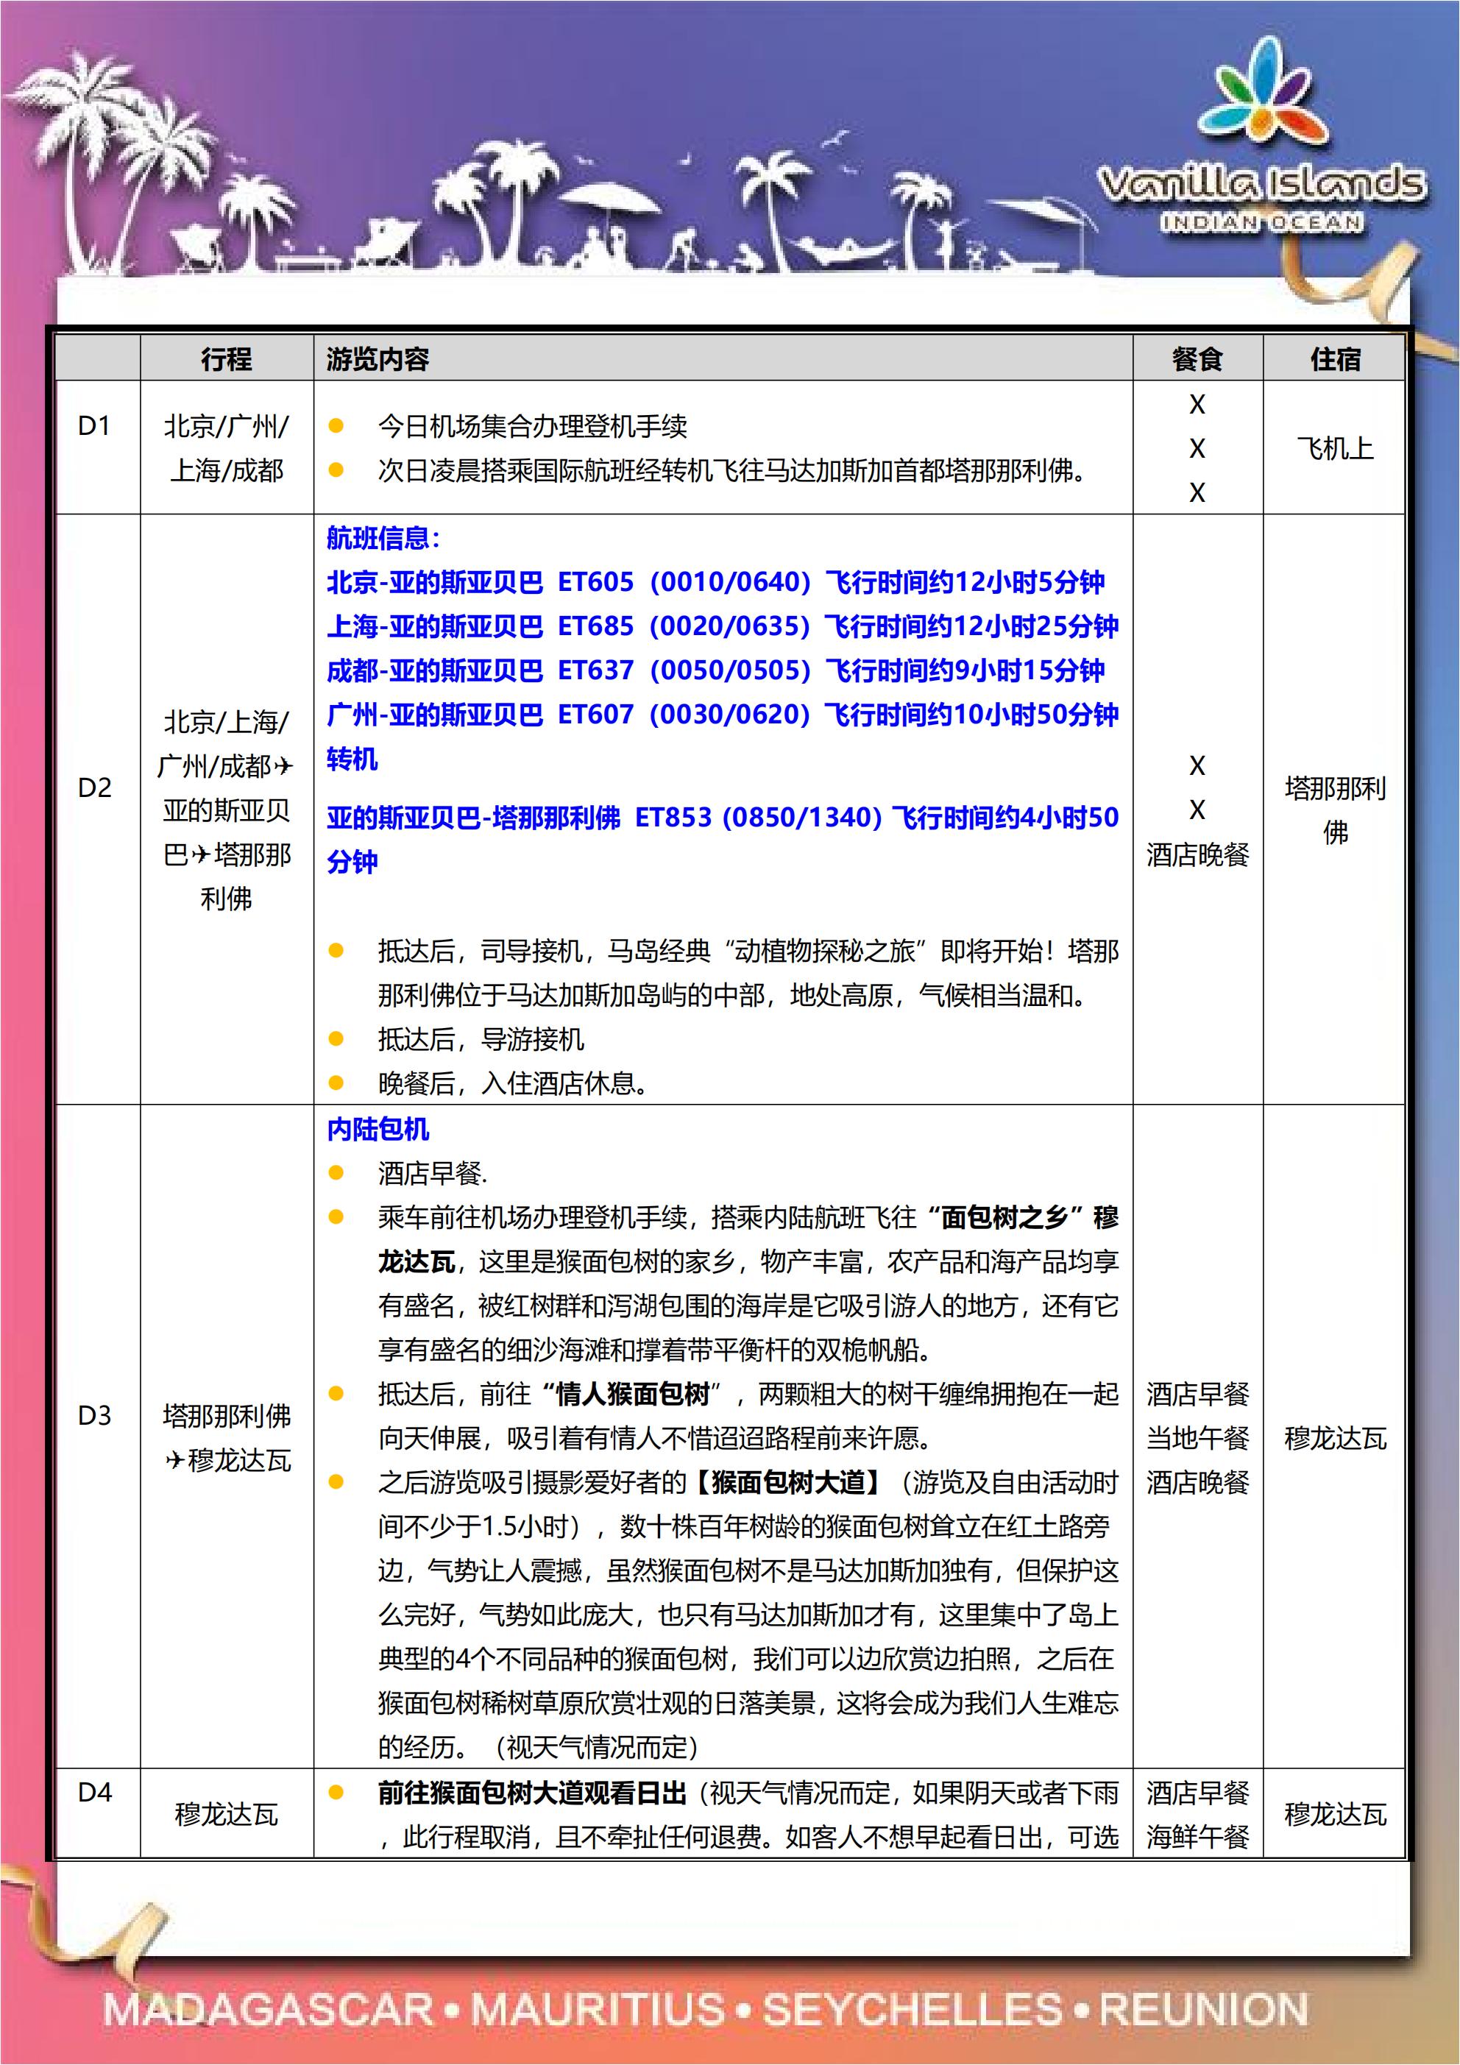Click the ET853 Antananarivo flight line

tap(723, 839)
